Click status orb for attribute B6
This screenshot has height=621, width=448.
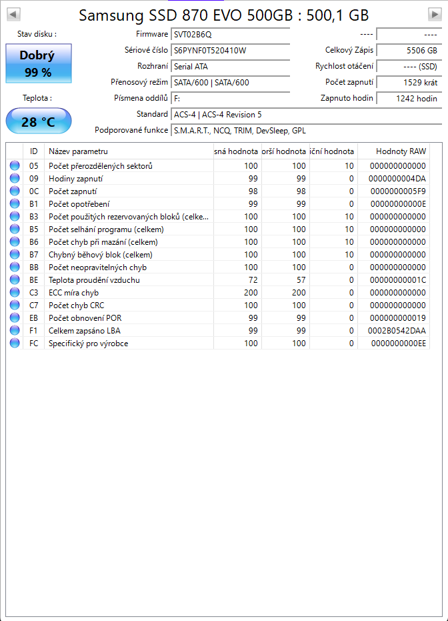15,241
